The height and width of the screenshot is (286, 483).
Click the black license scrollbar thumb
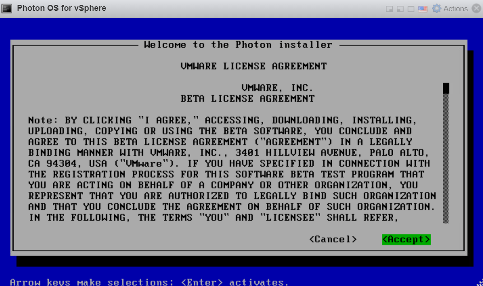click(x=446, y=88)
